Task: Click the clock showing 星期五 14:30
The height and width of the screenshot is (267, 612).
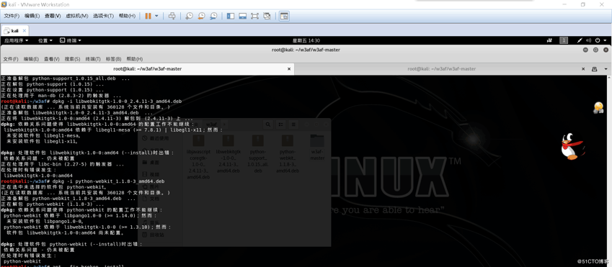Action: pos(306,40)
